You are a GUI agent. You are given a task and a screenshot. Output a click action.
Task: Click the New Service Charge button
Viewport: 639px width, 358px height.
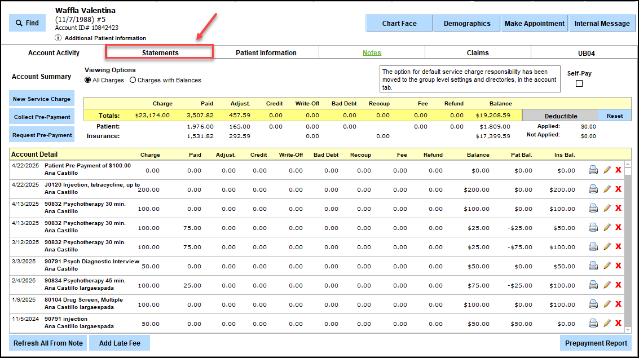[42, 99]
